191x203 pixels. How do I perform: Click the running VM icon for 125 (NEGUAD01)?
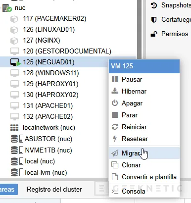coord(15,62)
